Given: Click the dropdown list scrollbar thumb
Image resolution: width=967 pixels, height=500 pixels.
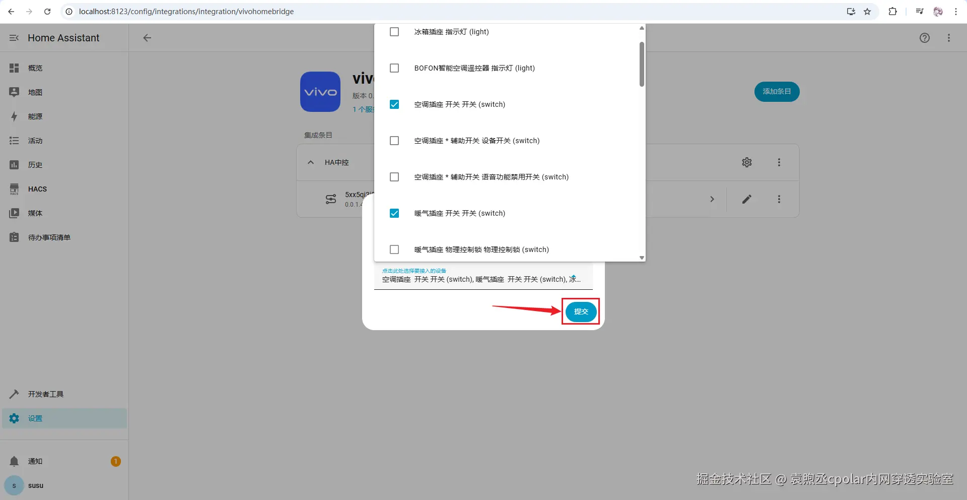Looking at the screenshot, I should tap(642, 64).
